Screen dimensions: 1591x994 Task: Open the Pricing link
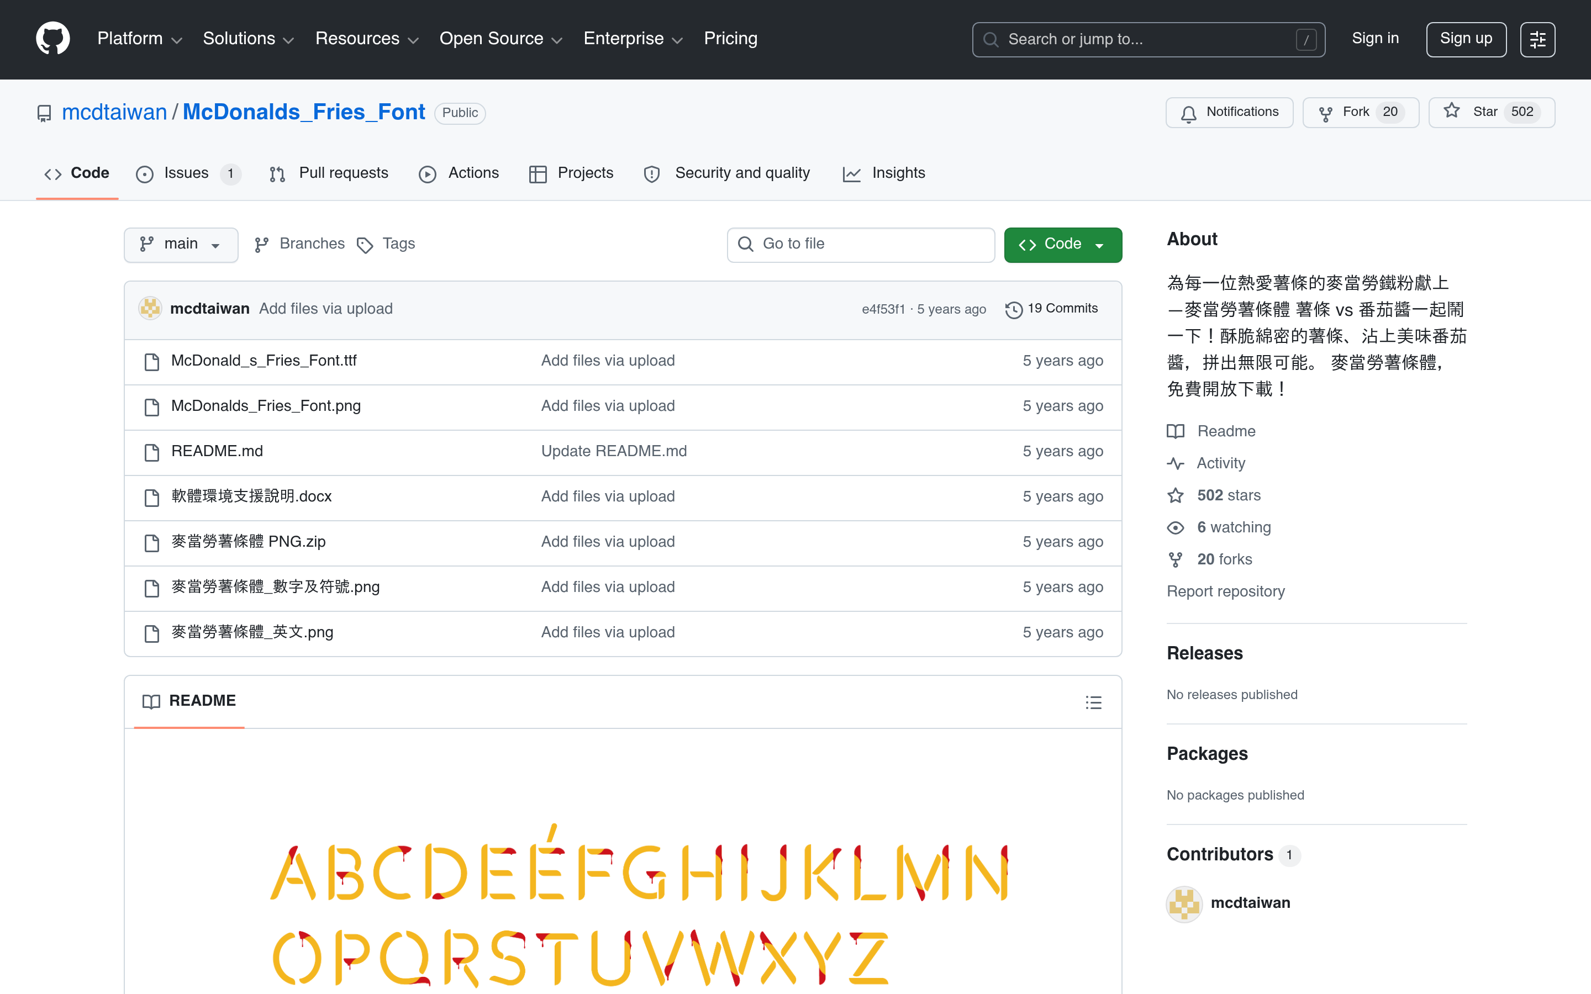tap(730, 39)
